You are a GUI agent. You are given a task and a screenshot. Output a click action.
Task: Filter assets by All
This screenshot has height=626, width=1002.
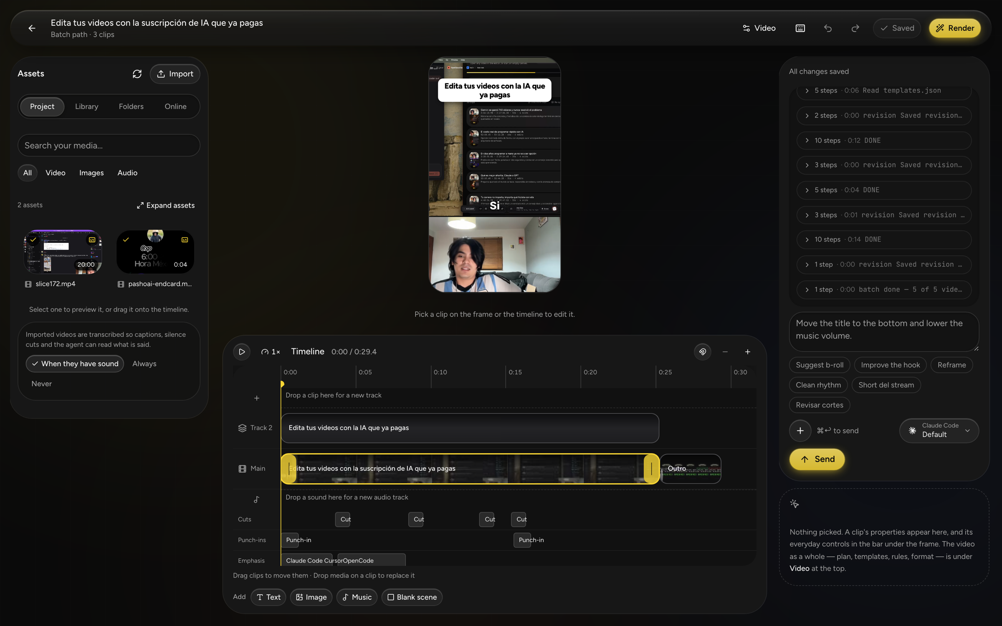coord(27,173)
